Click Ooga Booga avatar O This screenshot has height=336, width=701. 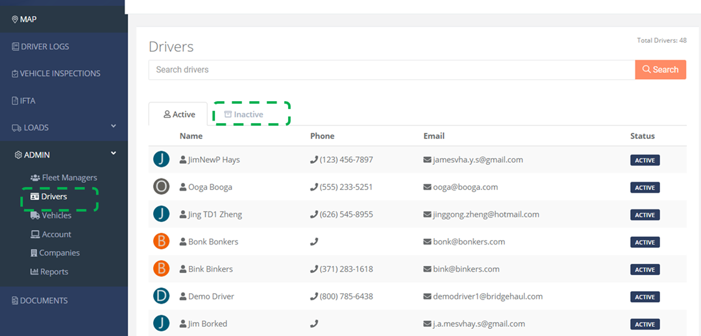click(162, 186)
